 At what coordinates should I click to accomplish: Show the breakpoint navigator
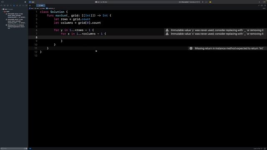[x=23, y=5]
